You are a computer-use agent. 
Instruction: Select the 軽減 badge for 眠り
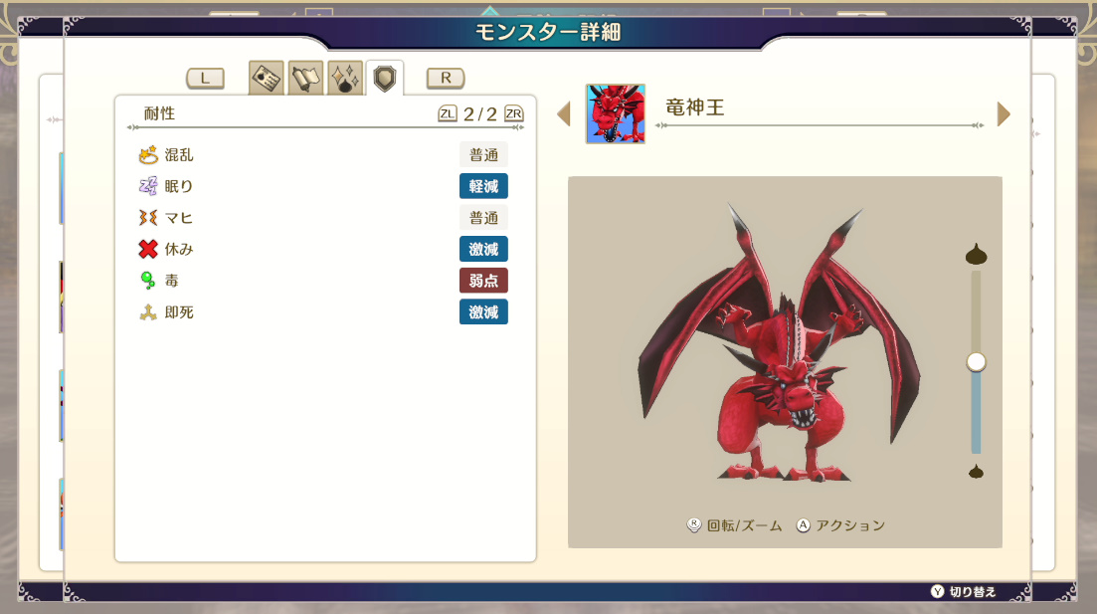point(483,186)
